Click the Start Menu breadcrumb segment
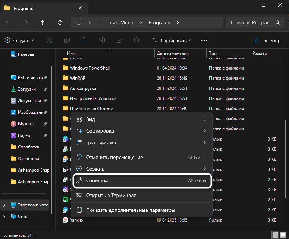This screenshot has width=289, height=239. pyautogui.click(x=121, y=22)
